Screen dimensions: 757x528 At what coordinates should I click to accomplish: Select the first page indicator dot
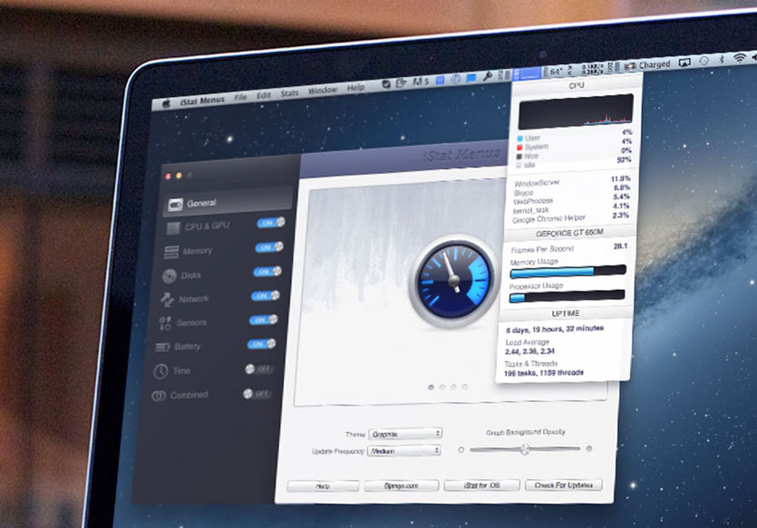point(431,388)
